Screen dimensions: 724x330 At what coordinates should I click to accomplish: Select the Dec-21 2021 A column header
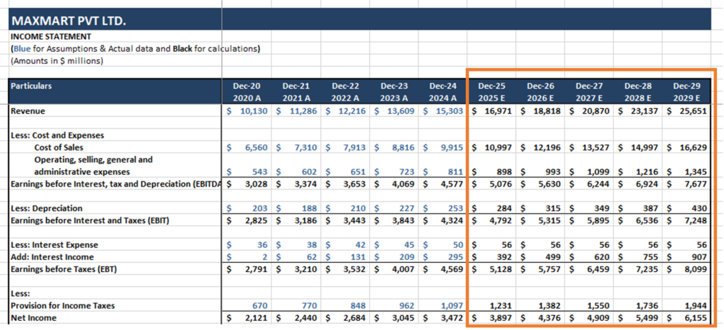(296, 92)
